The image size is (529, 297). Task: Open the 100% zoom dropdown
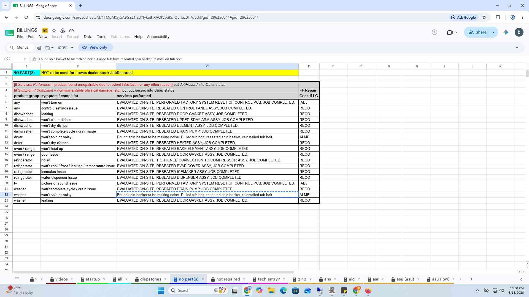click(65, 48)
